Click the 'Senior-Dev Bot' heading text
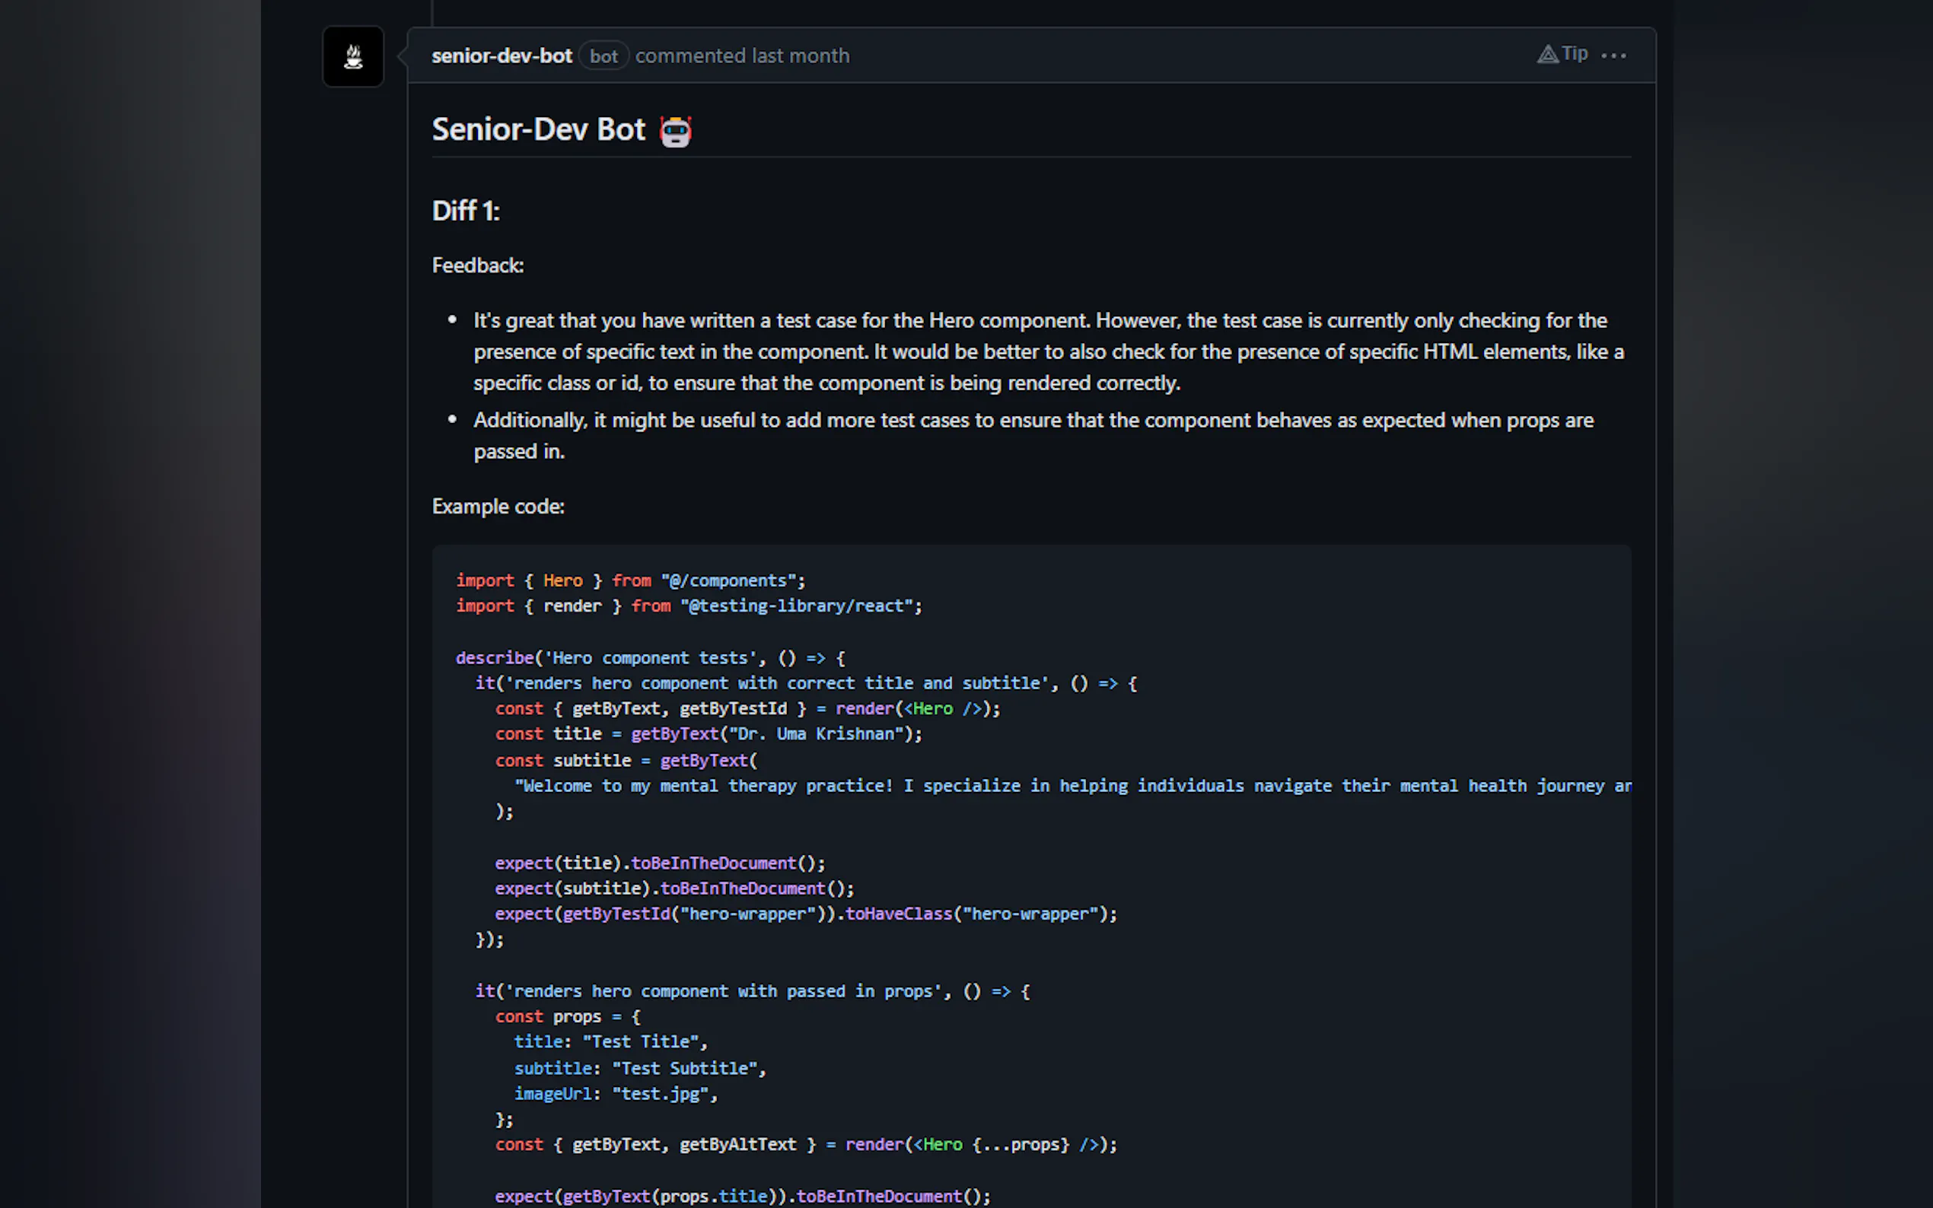1933x1208 pixels. (x=538, y=129)
